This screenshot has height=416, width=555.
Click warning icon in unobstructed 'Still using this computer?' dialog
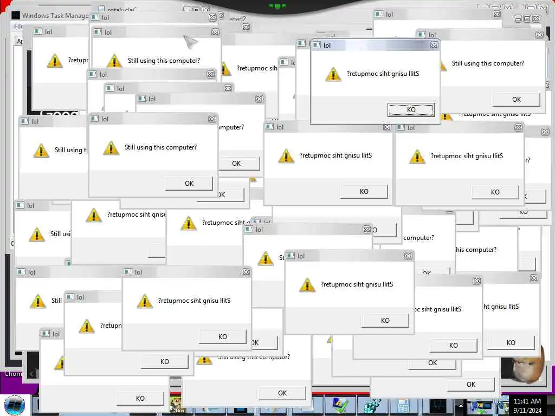click(x=111, y=147)
